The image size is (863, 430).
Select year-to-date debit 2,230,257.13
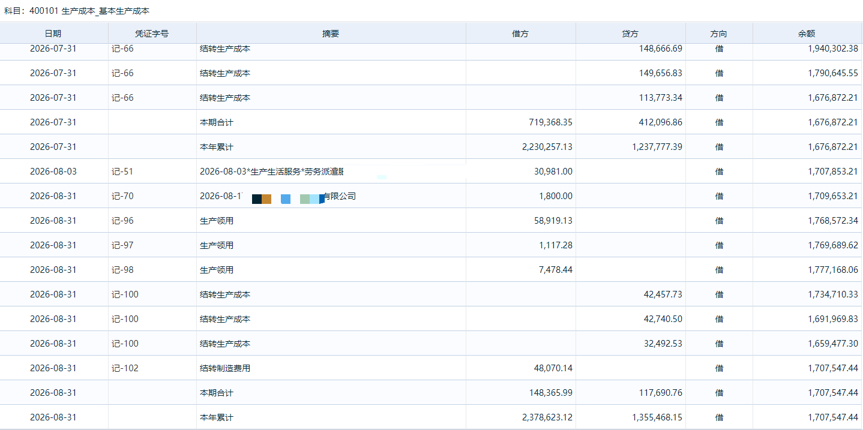[x=547, y=147]
